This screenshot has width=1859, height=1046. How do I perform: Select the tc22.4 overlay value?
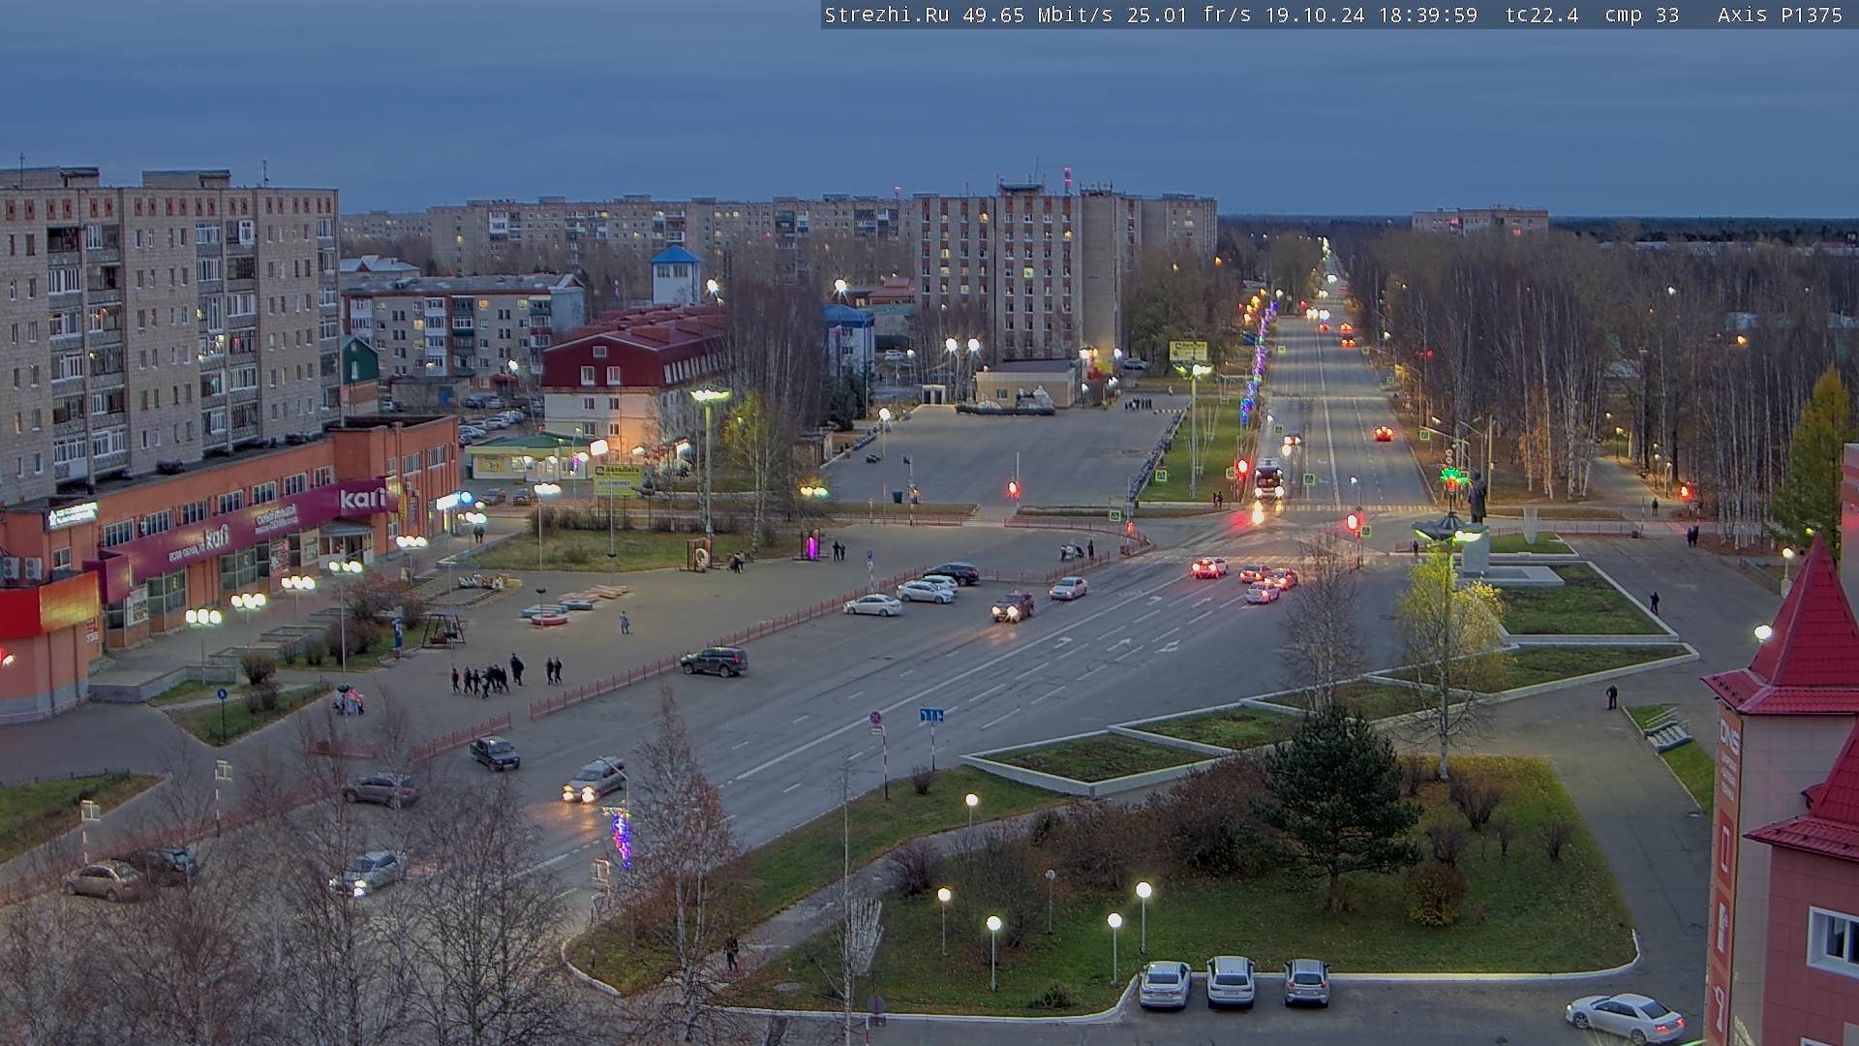coord(1541,15)
